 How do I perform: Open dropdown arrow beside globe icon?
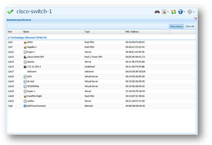[x=184, y=12]
